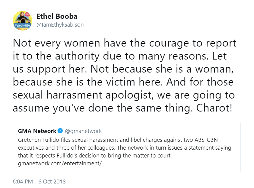Open the gmanetwork.com/entertainment link
This screenshot has width=254, height=188.
(62, 163)
